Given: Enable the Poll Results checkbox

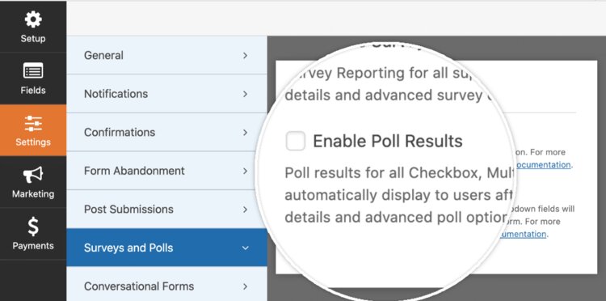Looking at the screenshot, I should [x=295, y=141].
